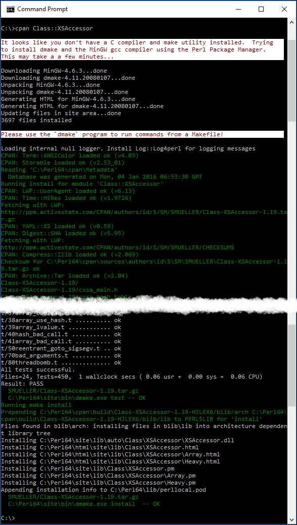Open the Command Prompt system menu icon
297x525 pixels.
pos(11,9)
